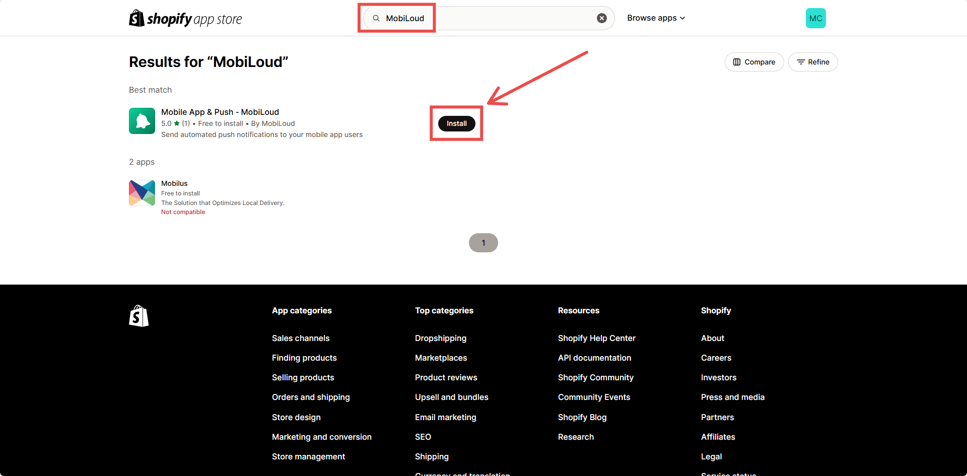Open Community Events link
Image resolution: width=967 pixels, height=476 pixels.
point(594,397)
